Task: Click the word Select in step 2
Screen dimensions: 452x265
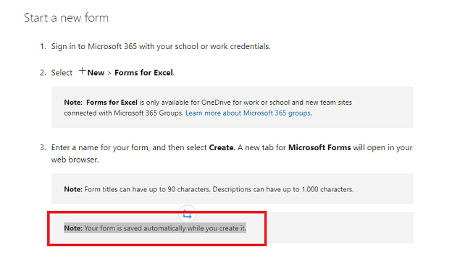Action: [62, 73]
